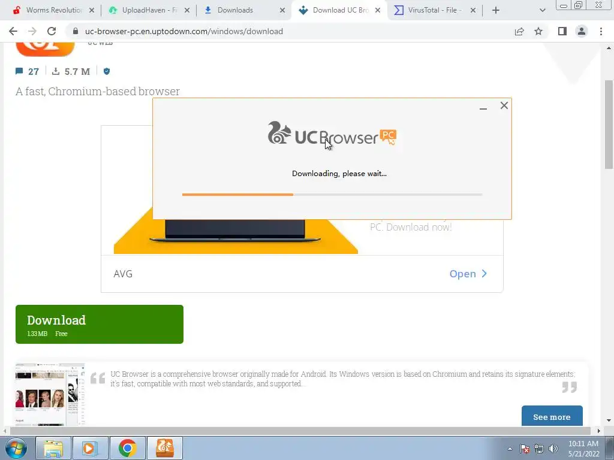Click the green Download button
614x460 pixels.
(x=100, y=324)
